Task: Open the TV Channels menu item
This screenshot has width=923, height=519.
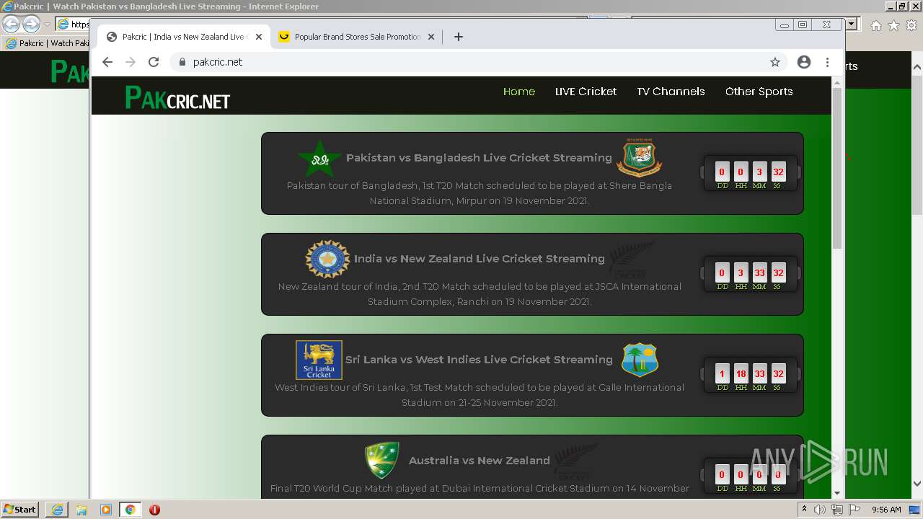Action: pyautogui.click(x=671, y=92)
